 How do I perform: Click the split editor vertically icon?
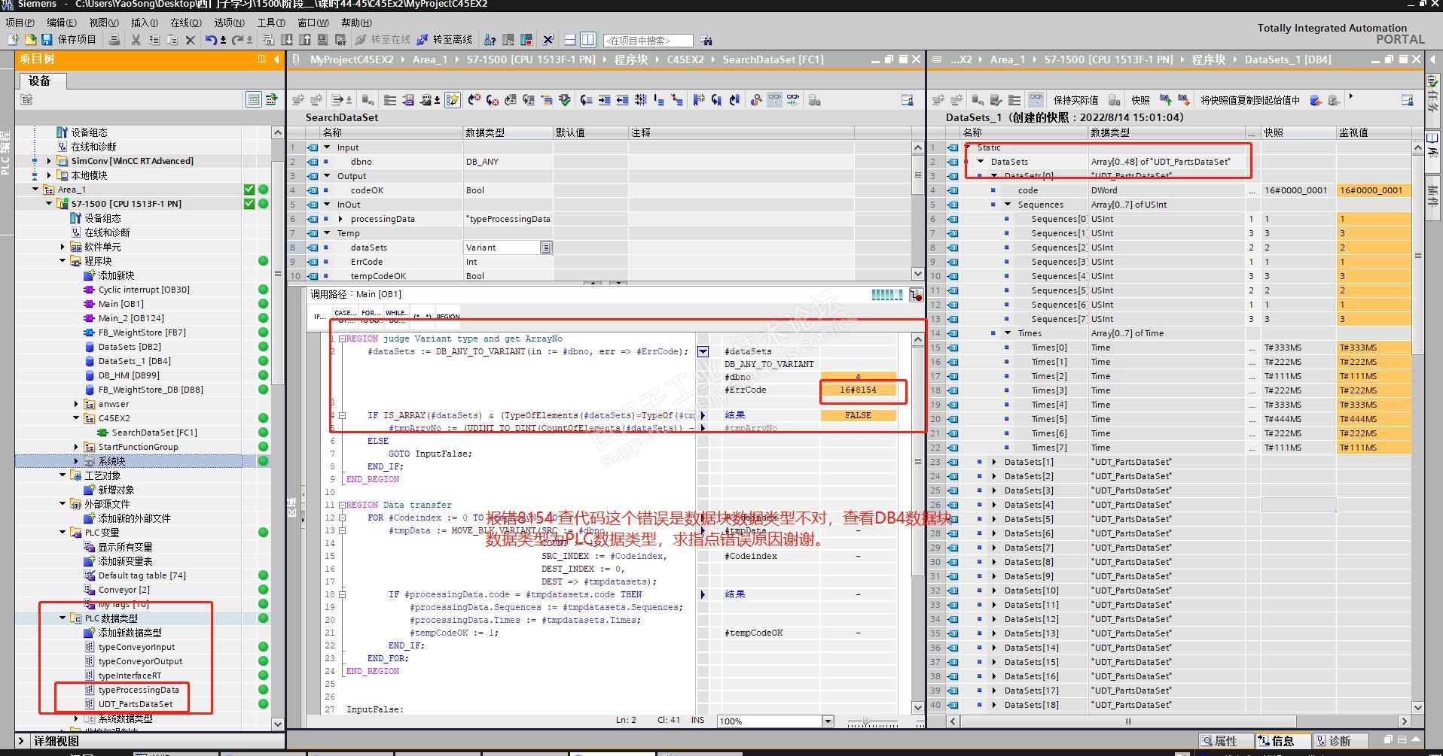tap(588, 40)
